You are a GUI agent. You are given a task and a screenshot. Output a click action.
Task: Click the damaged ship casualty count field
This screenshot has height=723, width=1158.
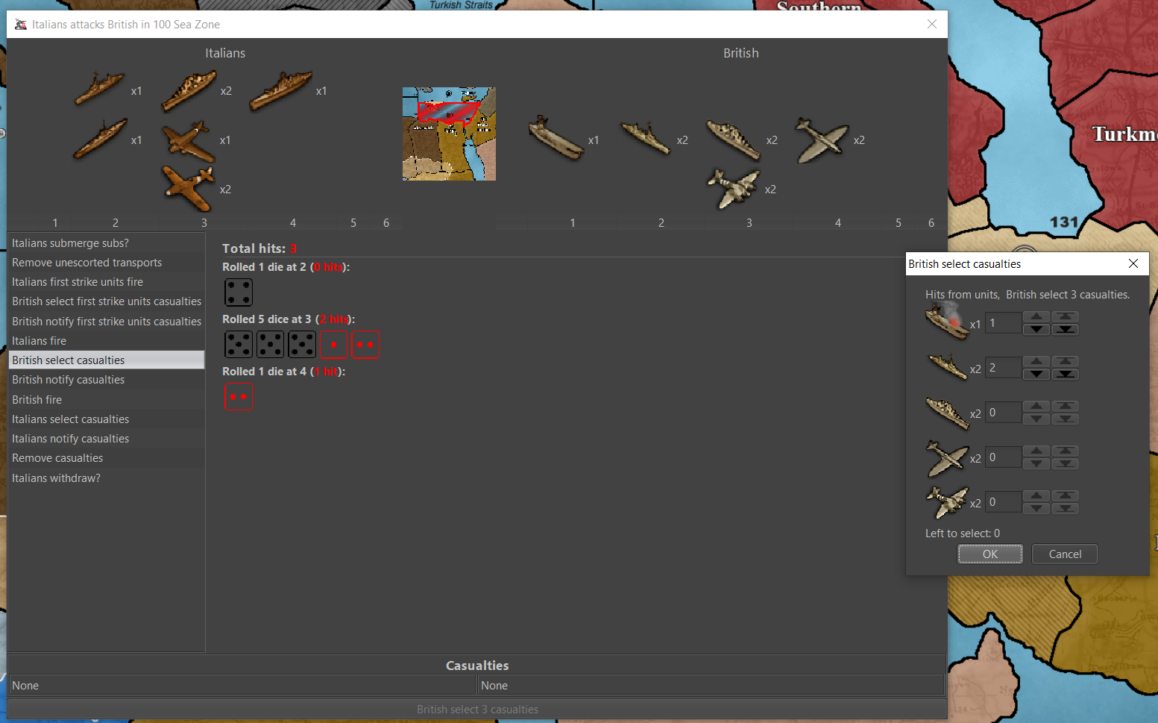click(1004, 323)
